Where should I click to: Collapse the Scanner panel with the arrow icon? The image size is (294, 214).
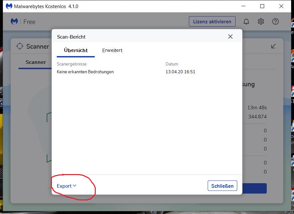[273, 46]
